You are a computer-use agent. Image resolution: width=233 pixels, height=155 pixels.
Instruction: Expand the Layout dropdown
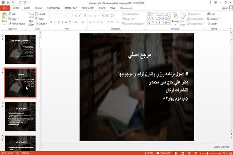click(41, 14)
